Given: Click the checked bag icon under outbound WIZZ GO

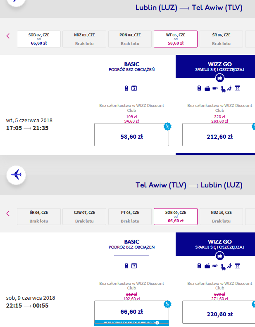Looking at the screenshot, I should (x=207, y=88).
